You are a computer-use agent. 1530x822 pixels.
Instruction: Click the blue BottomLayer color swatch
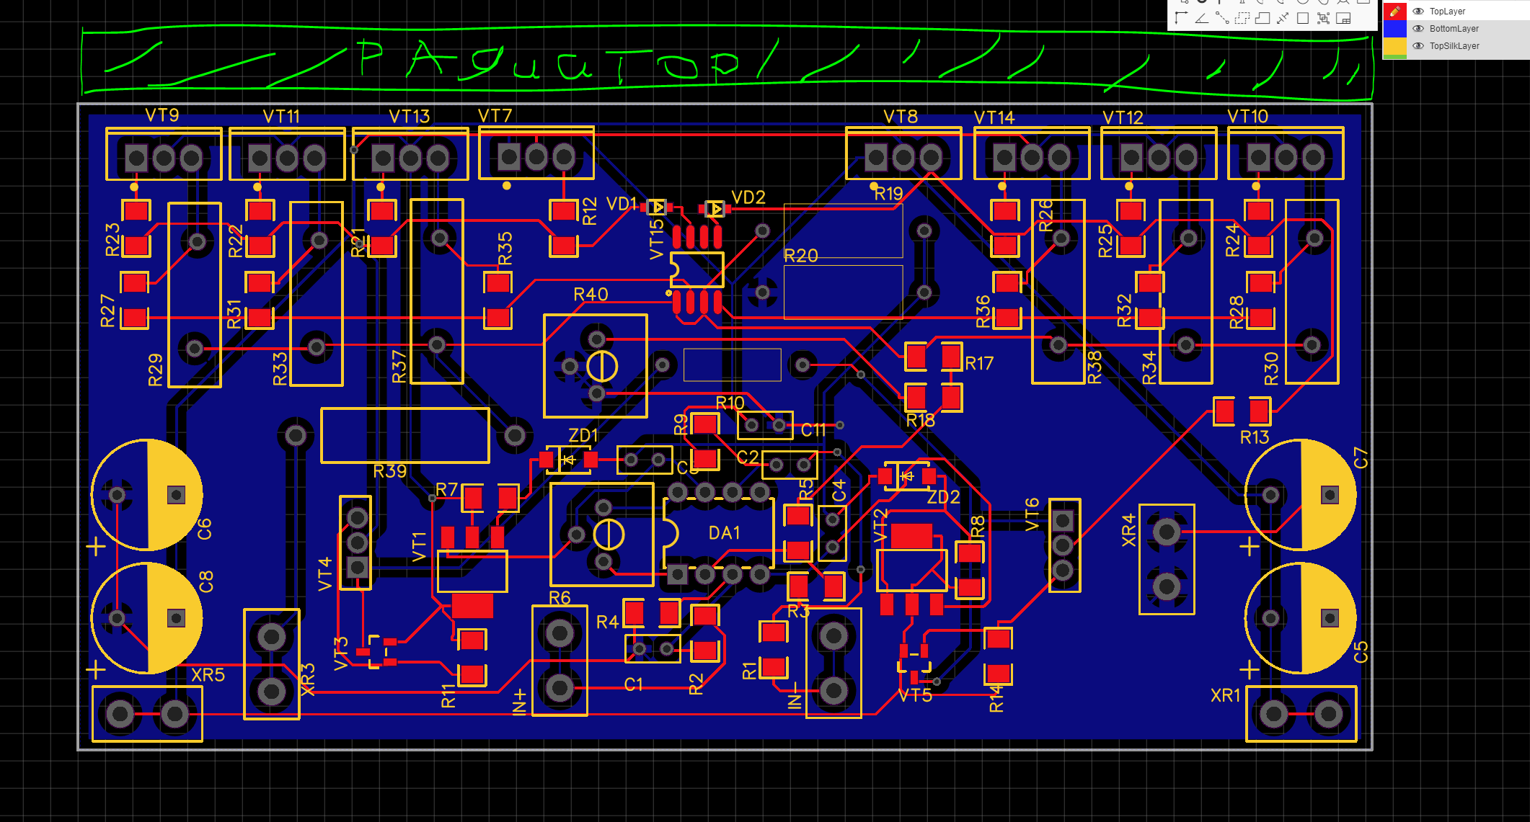[x=1395, y=29]
